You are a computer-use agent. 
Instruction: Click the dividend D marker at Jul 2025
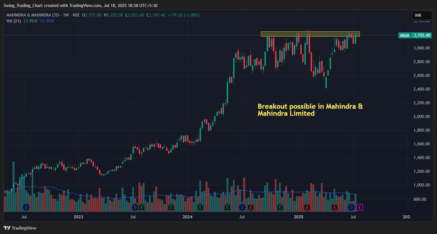pyautogui.click(x=351, y=207)
